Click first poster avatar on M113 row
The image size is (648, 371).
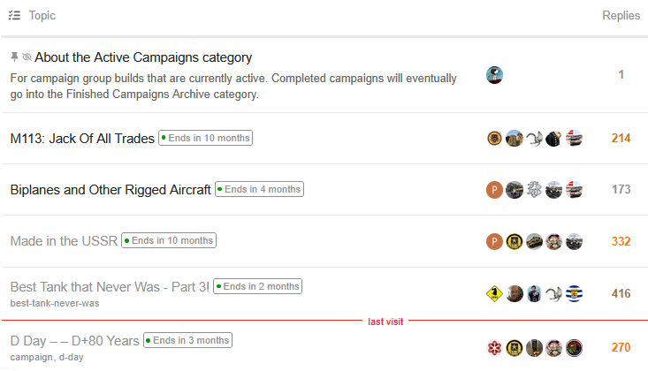pos(495,139)
